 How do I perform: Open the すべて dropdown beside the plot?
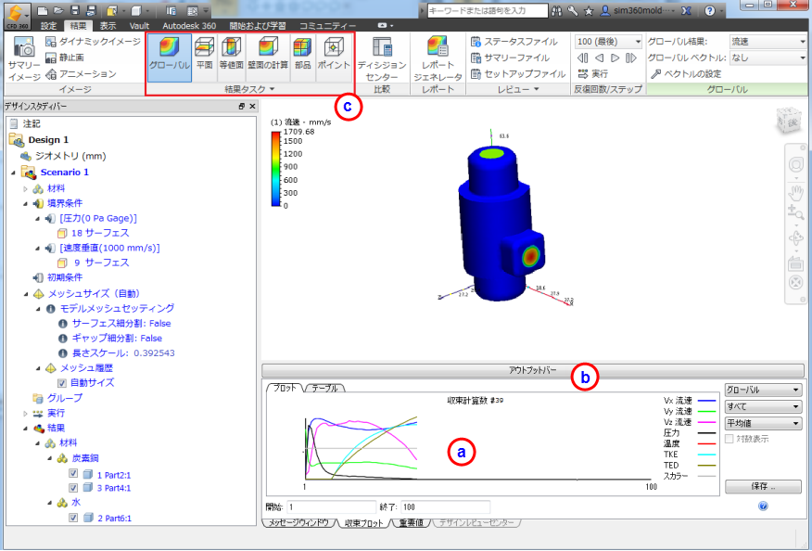point(763,406)
